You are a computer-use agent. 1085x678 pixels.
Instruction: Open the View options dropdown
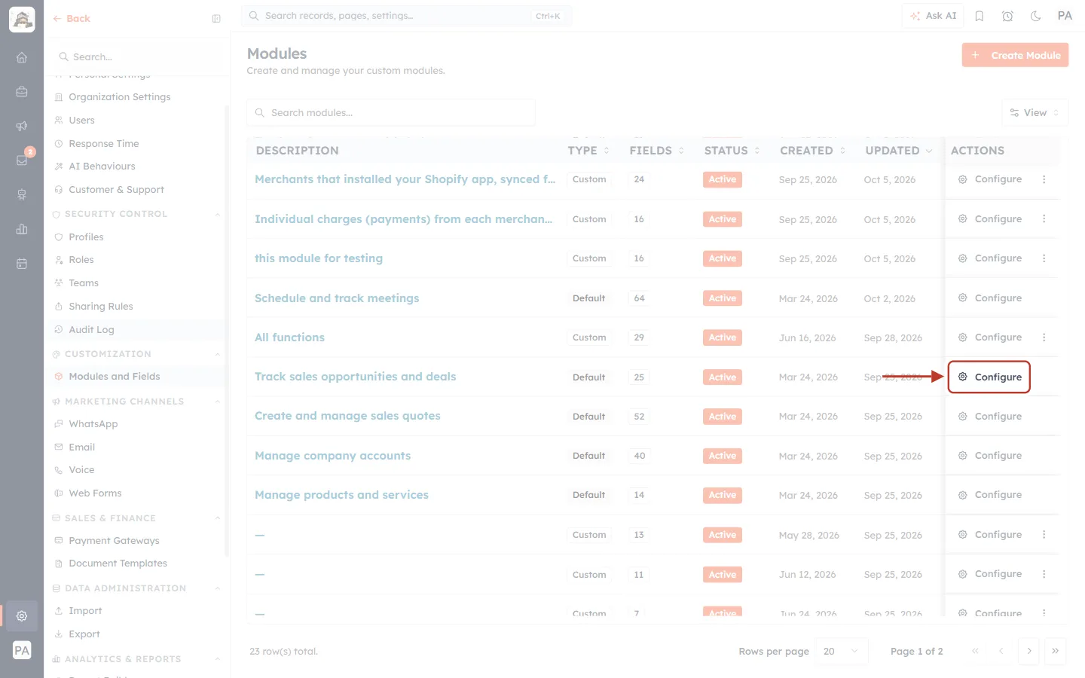pyautogui.click(x=1035, y=113)
